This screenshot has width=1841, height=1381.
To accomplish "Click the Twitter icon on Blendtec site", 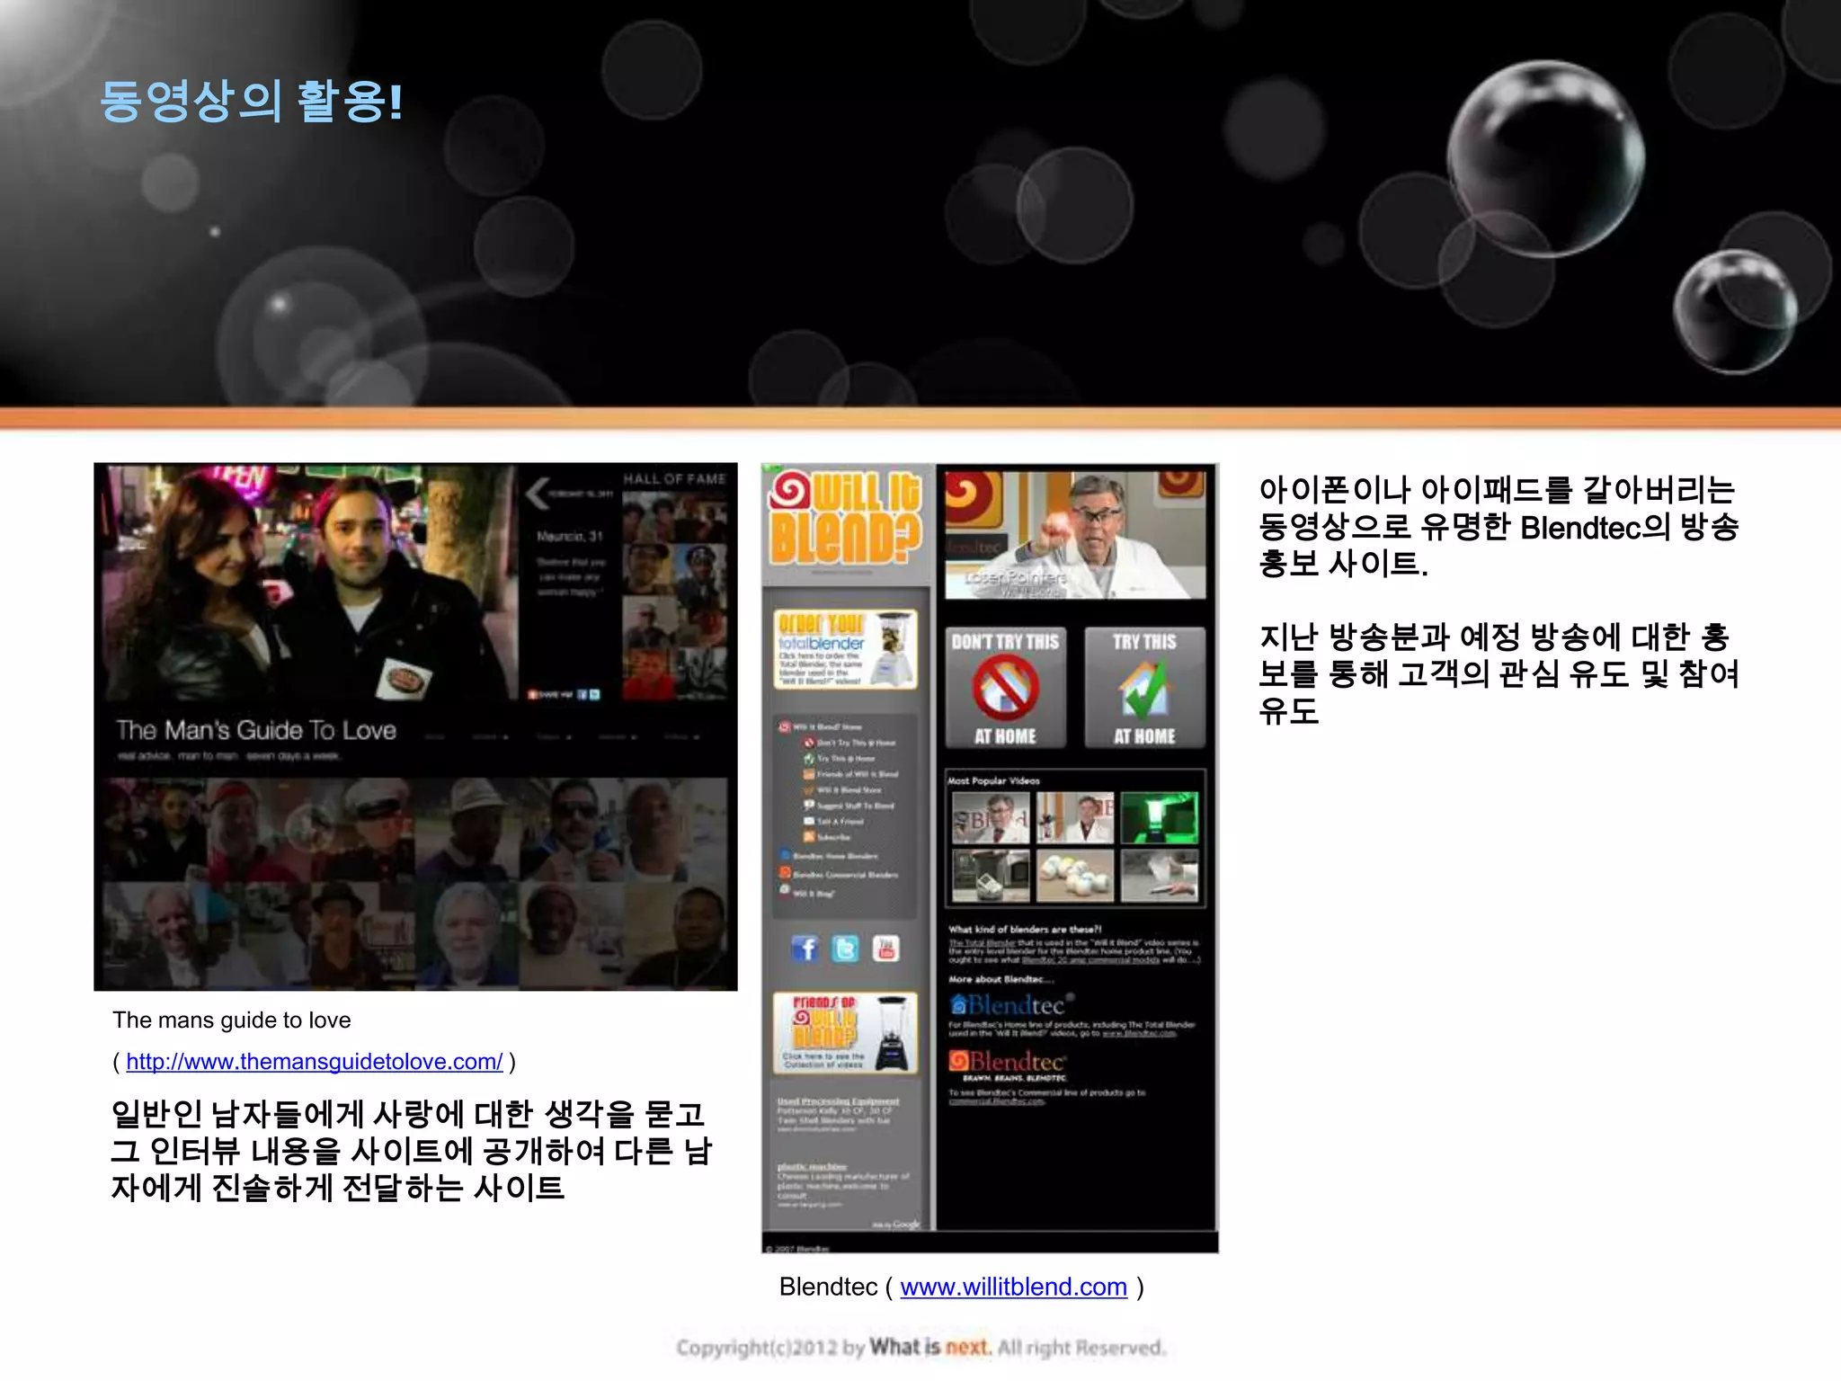I will 845,949.
